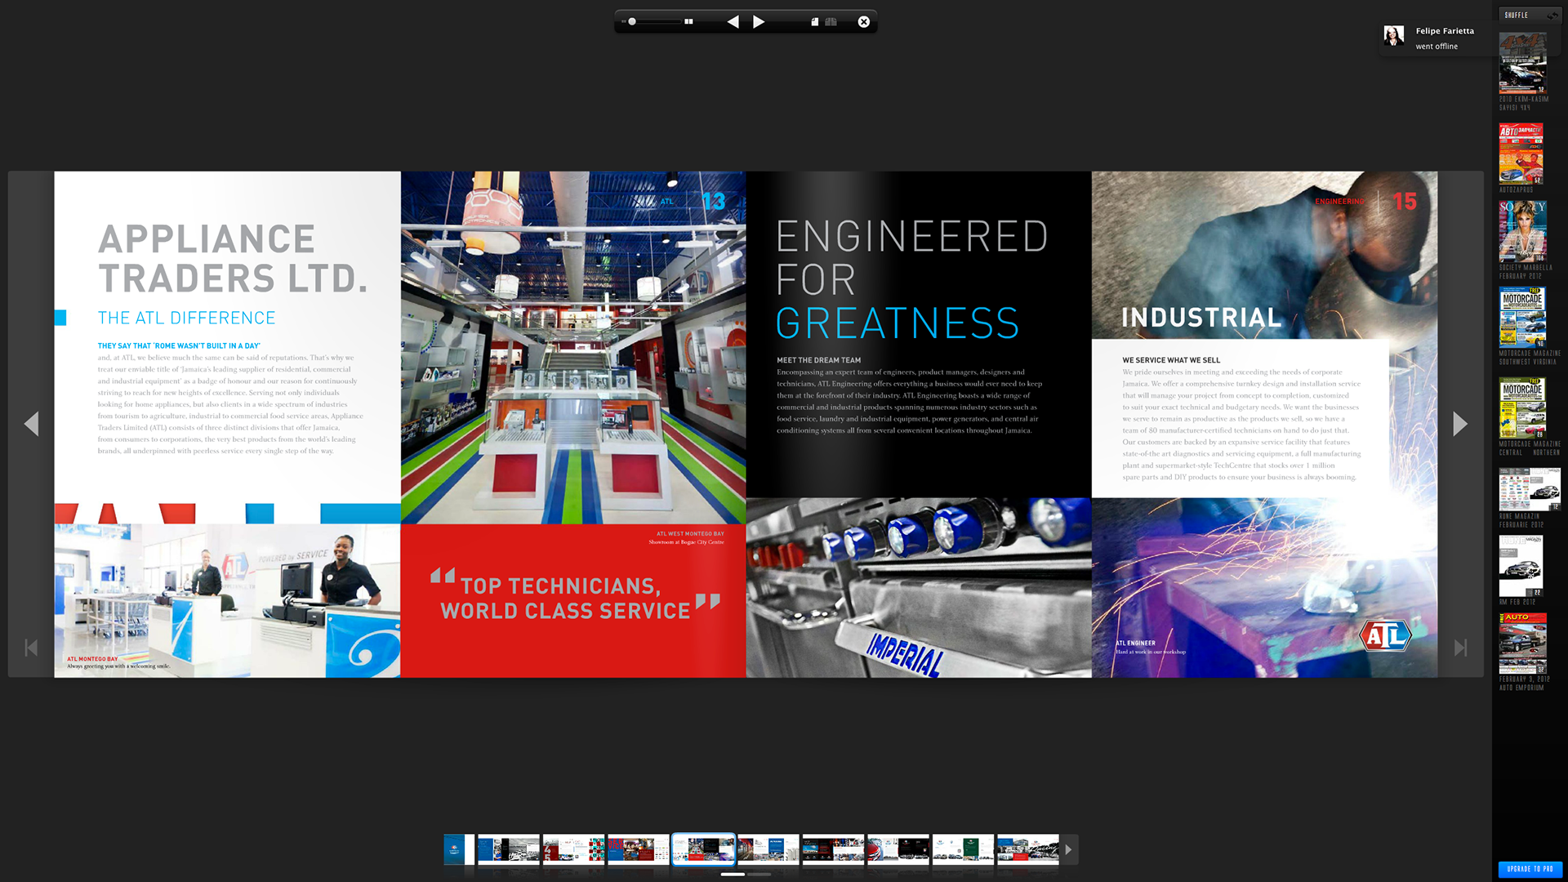Click 'The ATL Difference' subheading
Image resolution: width=1568 pixels, height=882 pixels.
coord(186,318)
